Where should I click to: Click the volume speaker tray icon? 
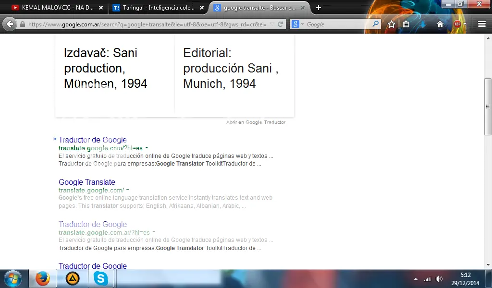point(439,279)
